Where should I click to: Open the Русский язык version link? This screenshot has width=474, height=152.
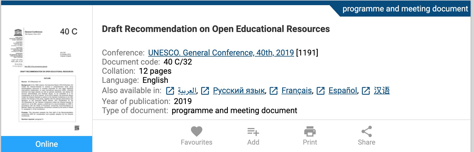click(x=239, y=91)
